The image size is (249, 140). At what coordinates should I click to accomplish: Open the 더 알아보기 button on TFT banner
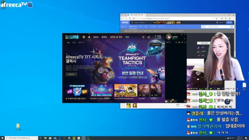pos(71,74)
